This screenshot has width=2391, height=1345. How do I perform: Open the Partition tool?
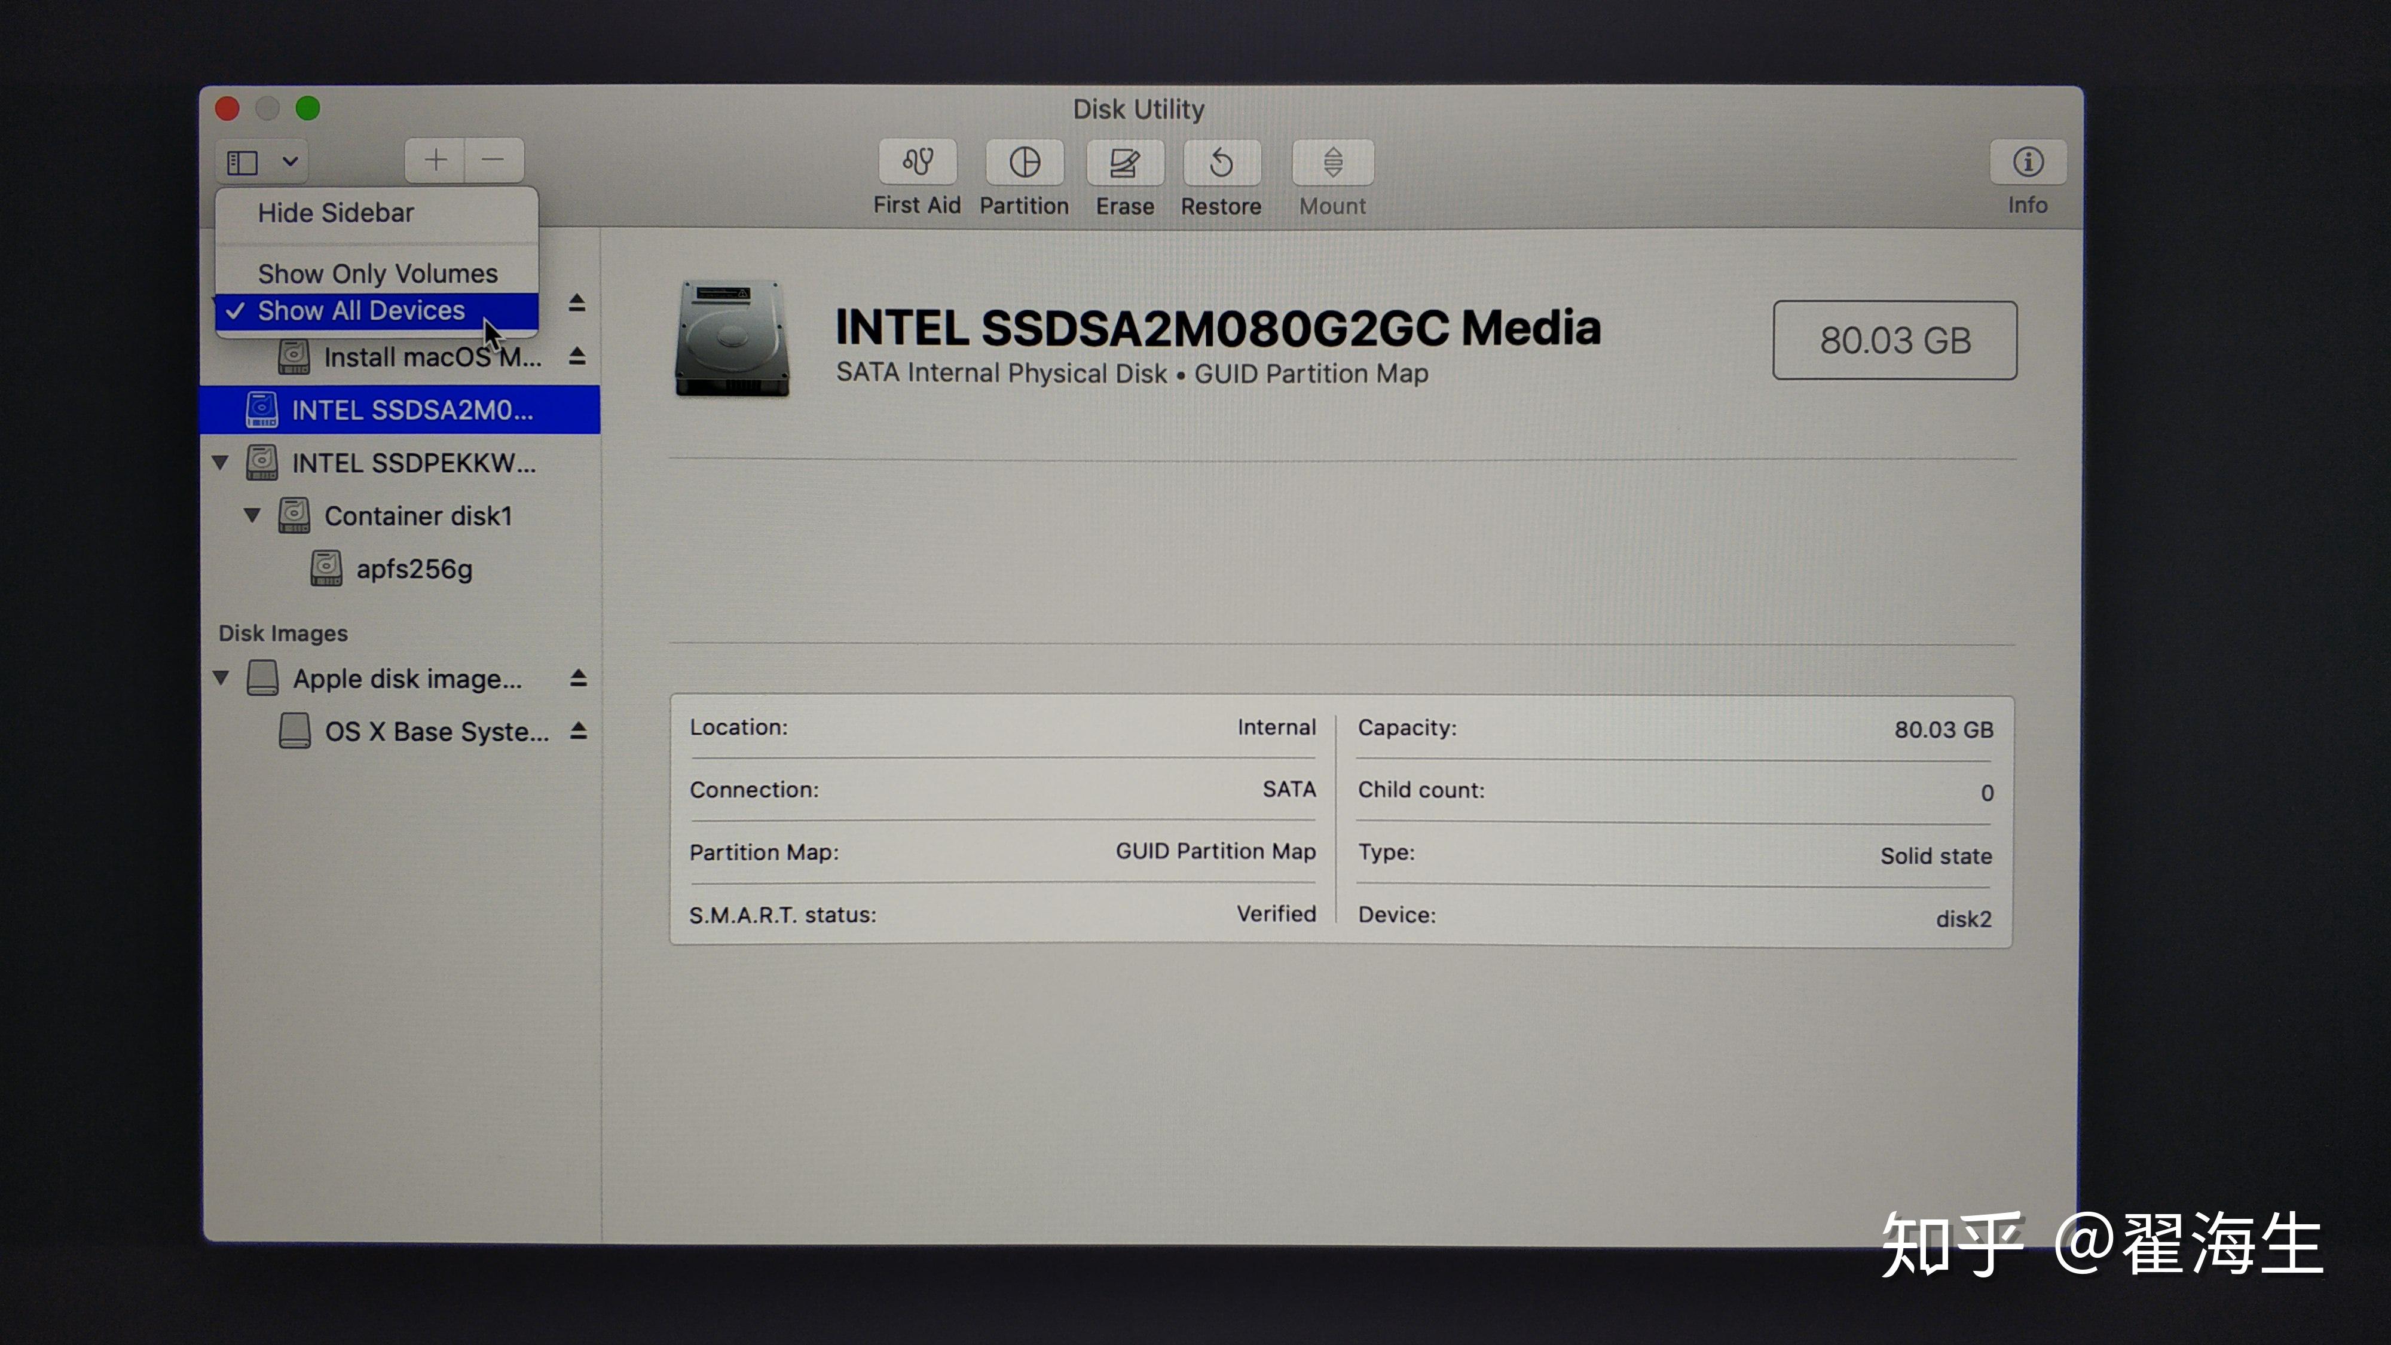1024,163
